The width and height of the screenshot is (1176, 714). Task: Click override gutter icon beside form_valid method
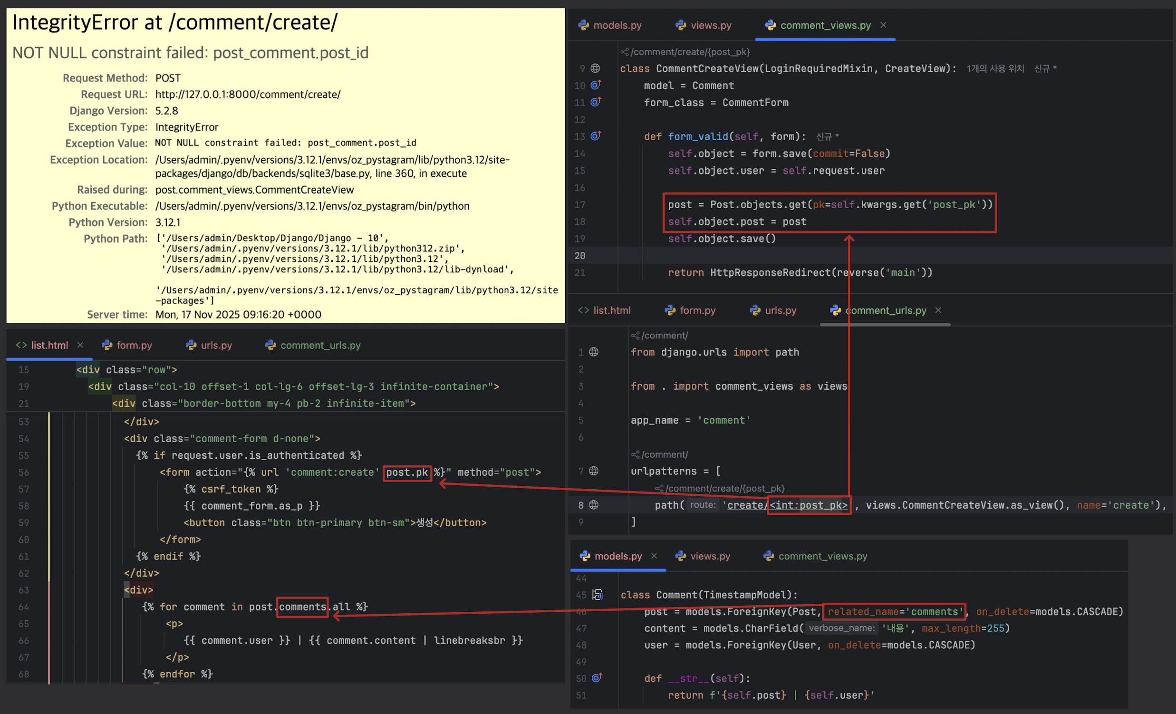tap(596, 136)
